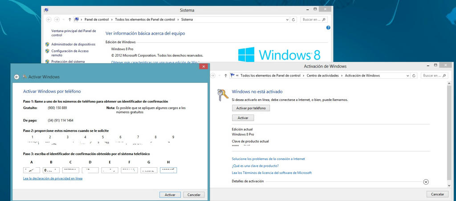
Task: Click Activar button in phone activation dialog
Action: (170, 195)
